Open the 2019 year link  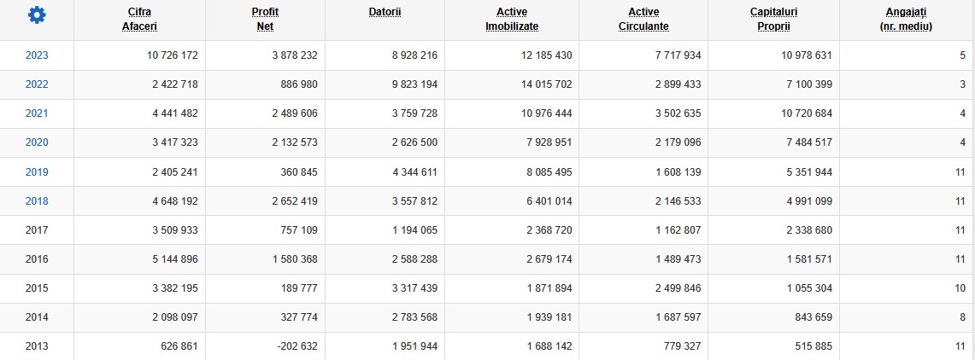(x=37, y=172)
